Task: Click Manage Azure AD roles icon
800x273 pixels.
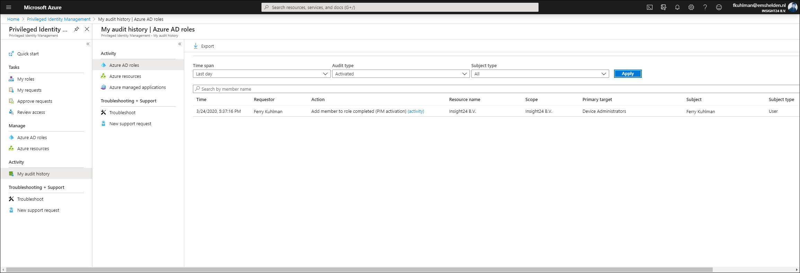Action: click(x=11, y=137)
